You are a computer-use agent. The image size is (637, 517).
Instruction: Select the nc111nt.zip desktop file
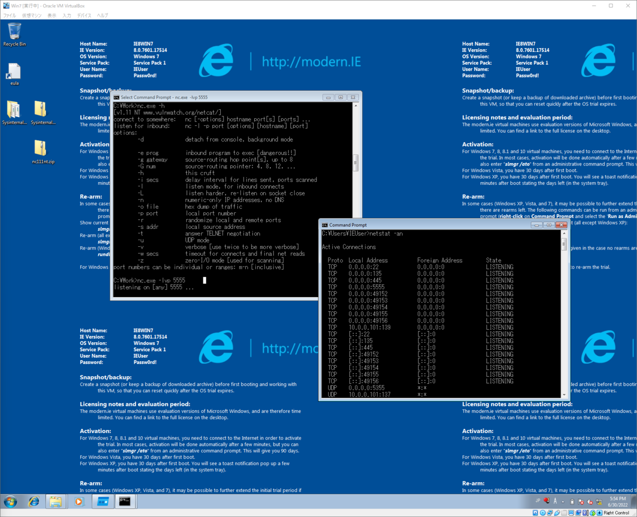tap(42, 152)
